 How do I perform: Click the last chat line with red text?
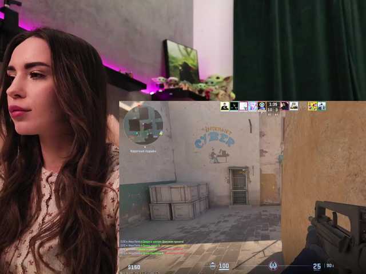point(152,253)
